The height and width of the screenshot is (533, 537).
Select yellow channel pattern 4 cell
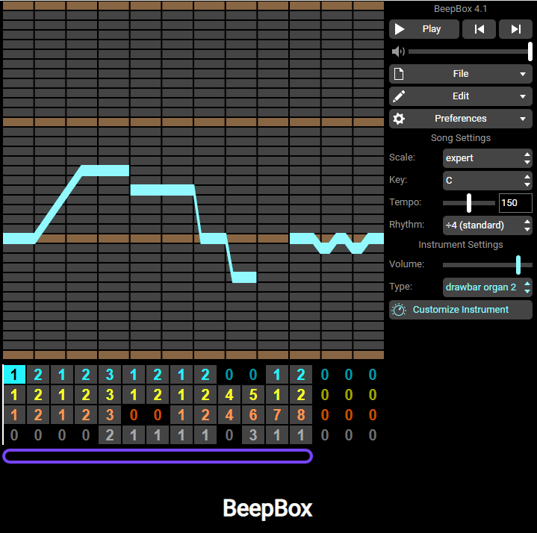tap(229, 395)
